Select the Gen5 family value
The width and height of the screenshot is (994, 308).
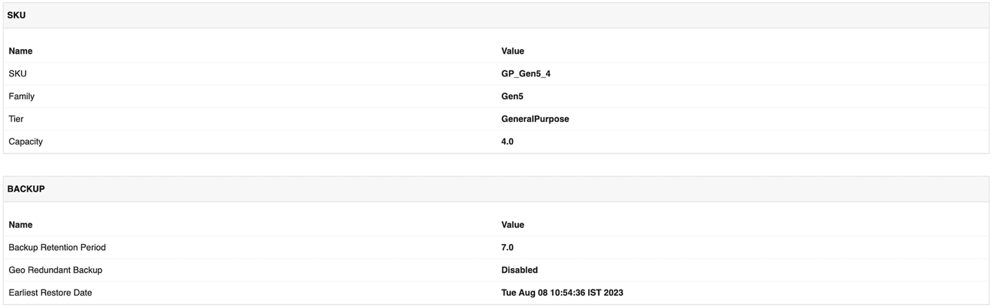(x=512, y=96)
